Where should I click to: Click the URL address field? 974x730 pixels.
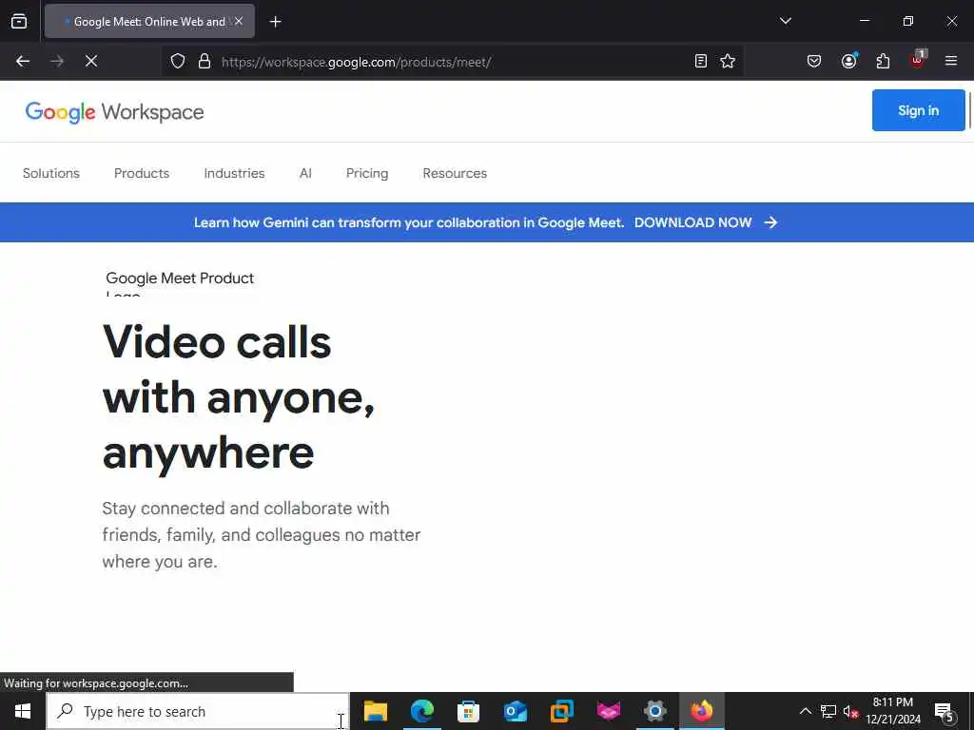(x=452, y=62)
